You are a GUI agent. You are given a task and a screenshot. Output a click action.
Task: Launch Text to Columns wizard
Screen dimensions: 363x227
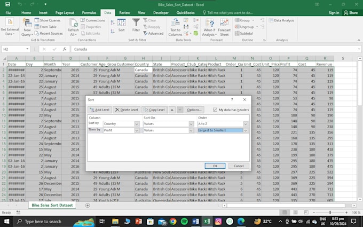(x=175, y=28)
